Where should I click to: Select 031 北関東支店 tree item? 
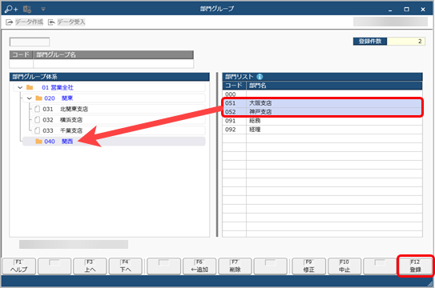tap(119, 109)
